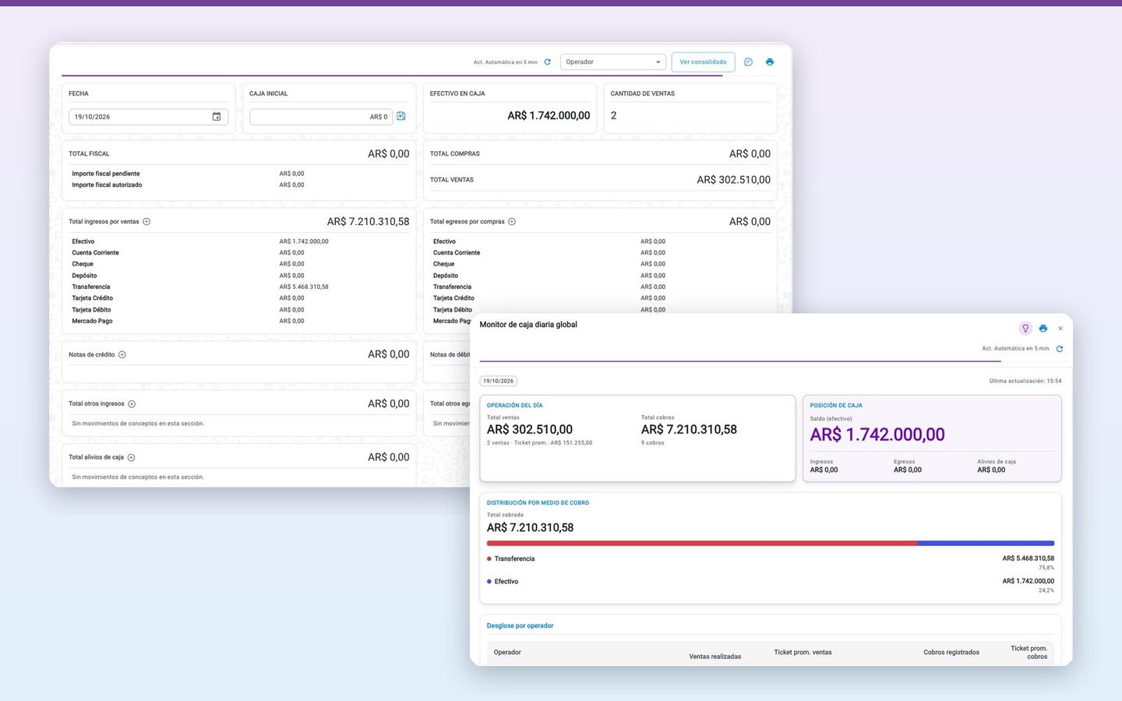1122x701 pixels.
Task: Open the Desglose por operador link
Action: (x=520, y=626)
